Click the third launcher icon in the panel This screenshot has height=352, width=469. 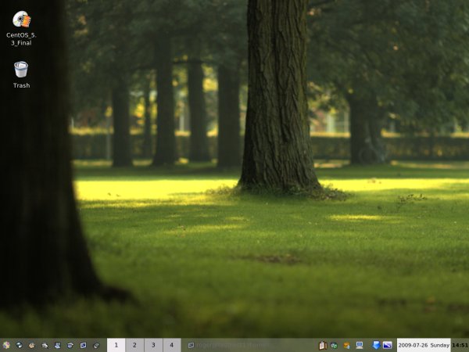tap(32, 345)
